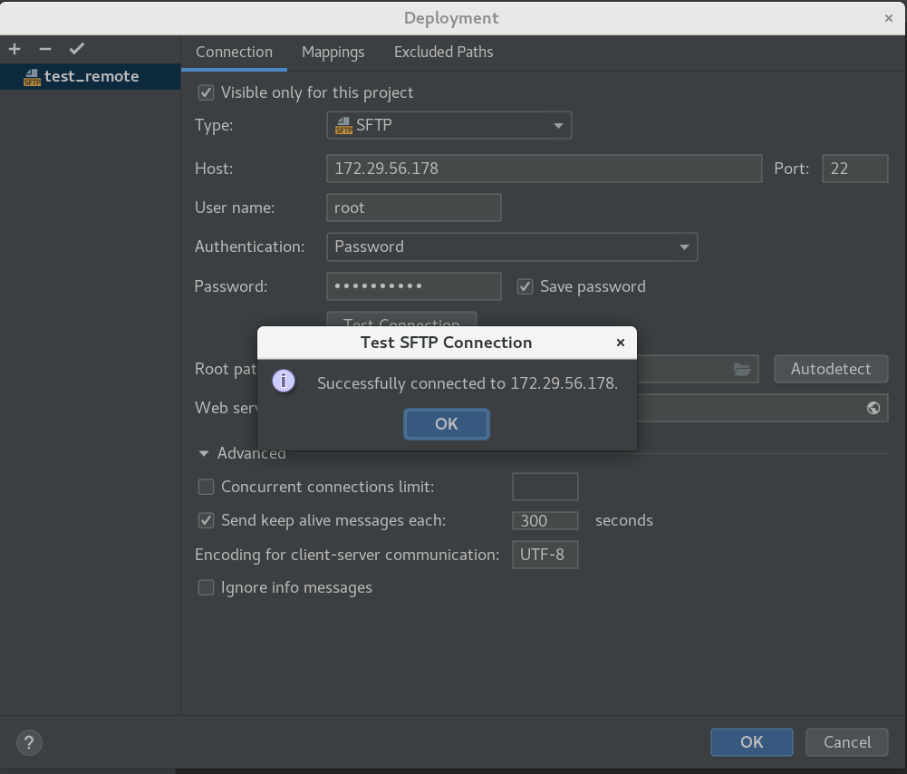Select the SFTP icon for test_remote
This screenshot has width=907, height=774.
coord(32,77)
